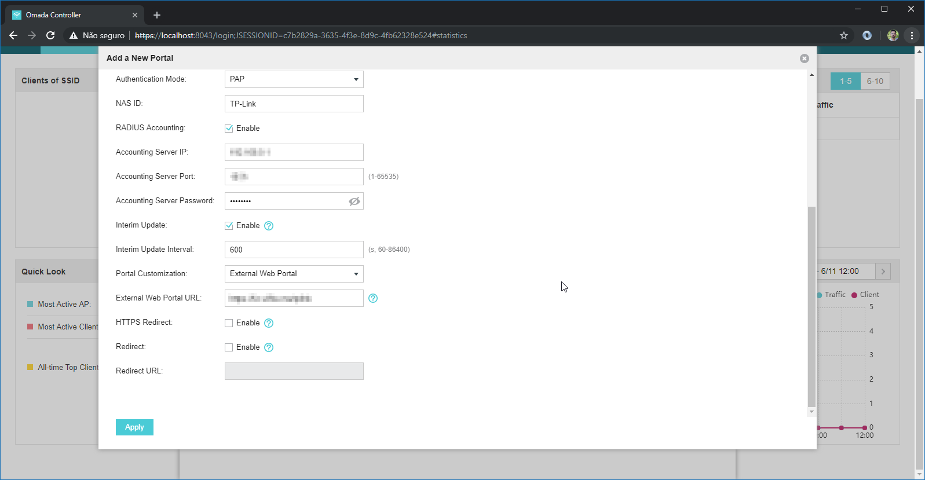Open the Chrome profile avatar

pyautogui.click(x=893, y=35)
